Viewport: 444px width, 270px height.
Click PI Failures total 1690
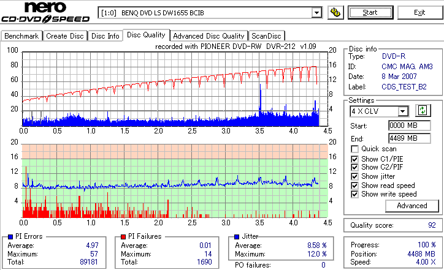[x=204, y=262]
